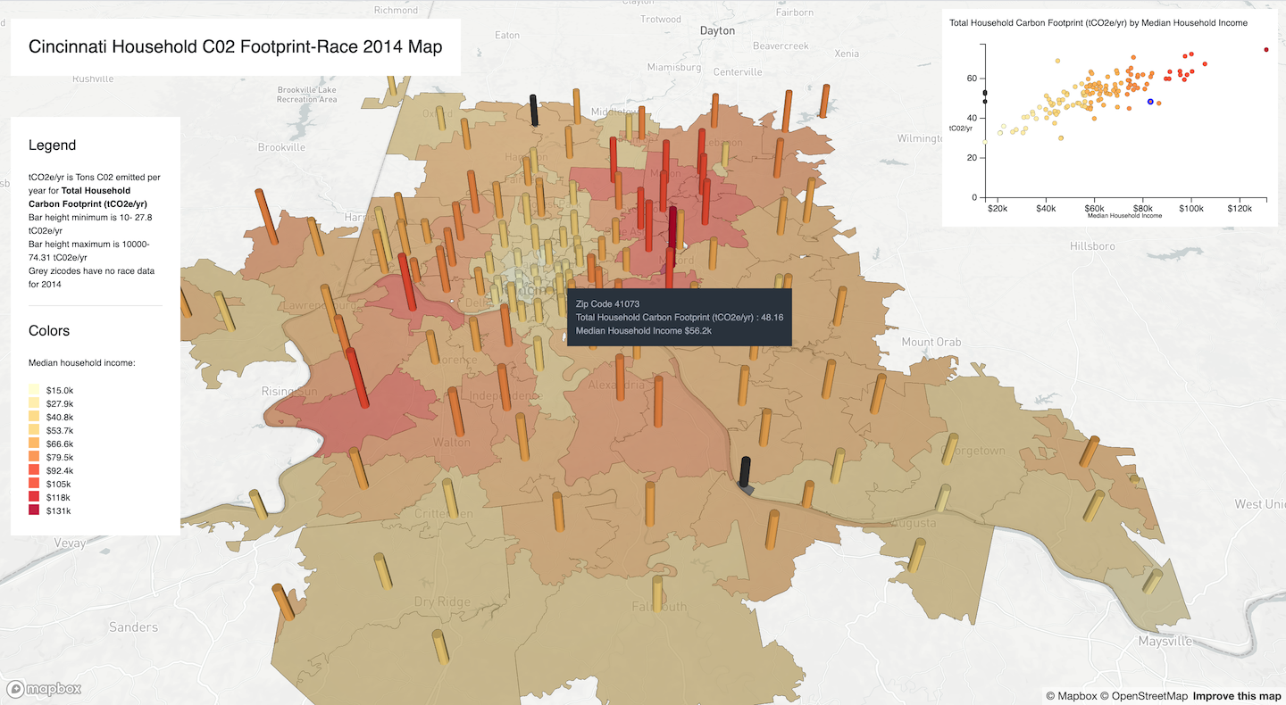Click the map title heading text
Screen dimensions: 1286x705
point(236,47)
